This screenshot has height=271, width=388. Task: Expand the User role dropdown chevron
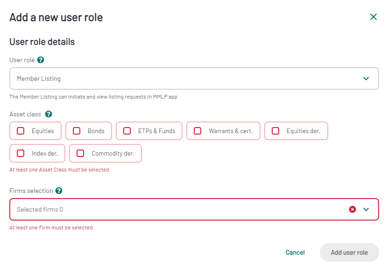pos(366,78)
